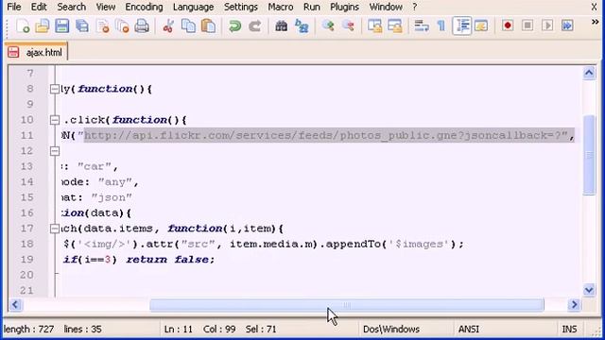Click the horizontal scrollbar right arrow
Screen dimensions: 605x340
(574, 304)
